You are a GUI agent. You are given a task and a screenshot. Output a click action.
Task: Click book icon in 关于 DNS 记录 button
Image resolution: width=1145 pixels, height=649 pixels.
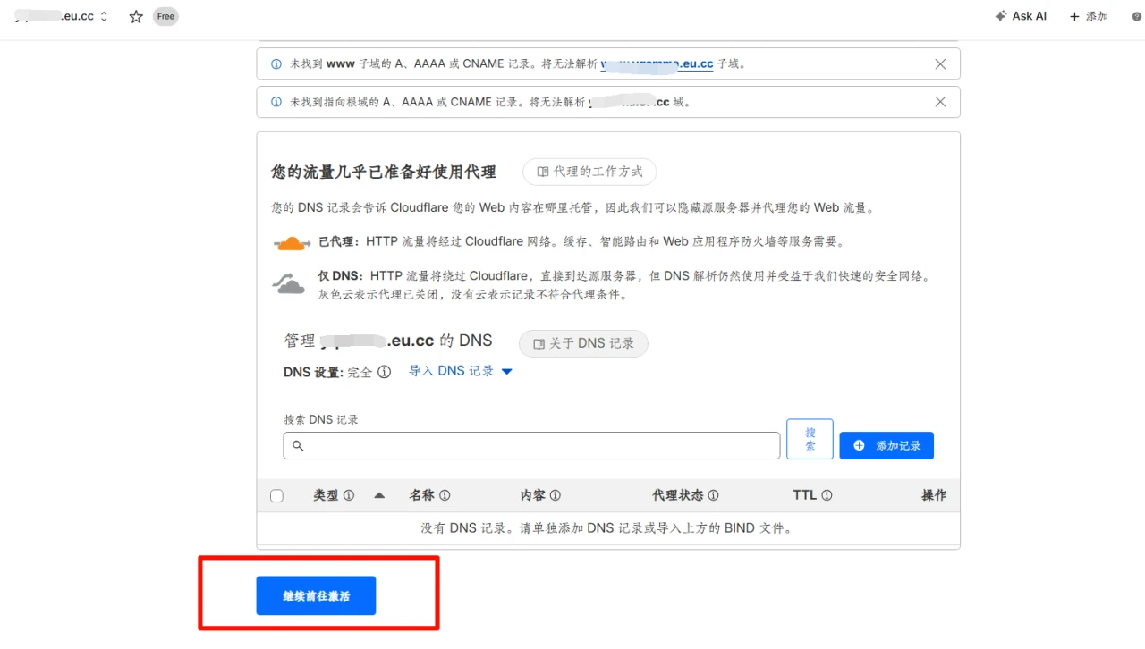[x=539, y=344]
